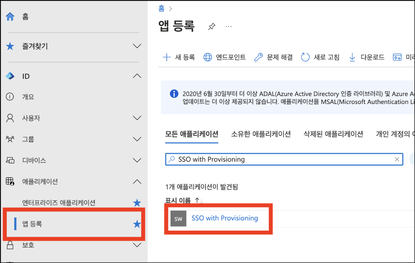
Task: Click the application search input field
Action: coord(284,159)
